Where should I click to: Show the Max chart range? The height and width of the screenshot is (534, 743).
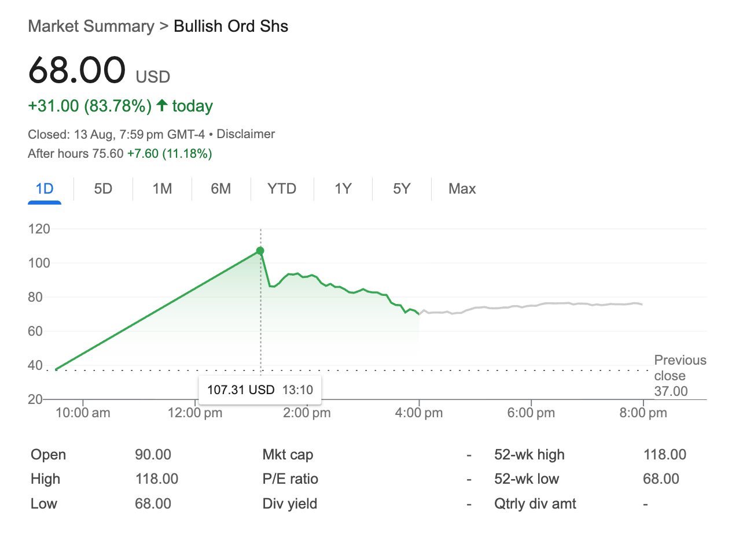pos(462,189)
